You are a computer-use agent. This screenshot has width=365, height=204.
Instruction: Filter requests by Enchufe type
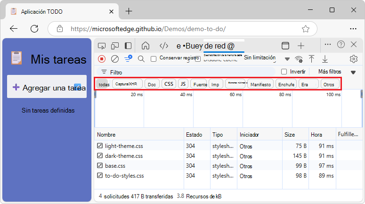(286, 84)
